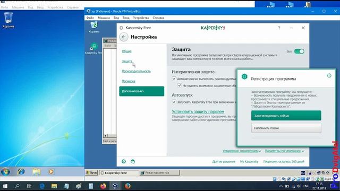Image resolution: width=340 pixels, height=191 pixels.
Task: Uncheck 'Автоматически выполнять рекомендуемые' checkbox
Action: (174, 79)
